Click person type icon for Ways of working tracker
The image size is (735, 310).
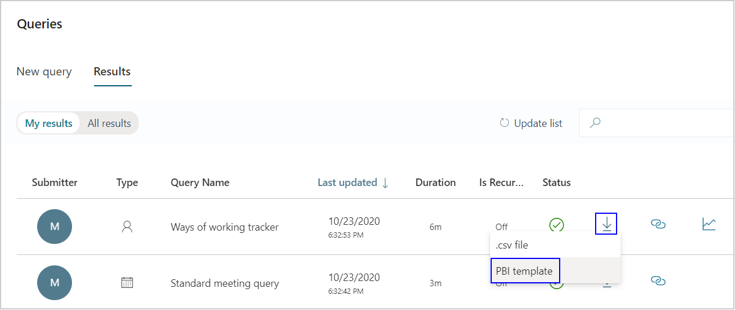pyautogui.click(x=127, y=227)
